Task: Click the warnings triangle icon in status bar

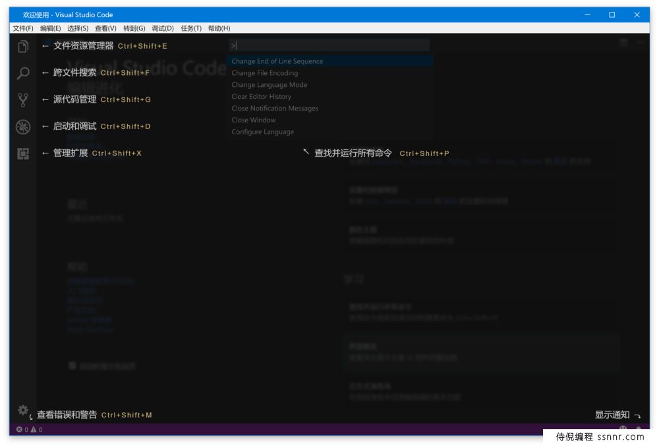Action: pyautogui.click(x=34, y=429)
